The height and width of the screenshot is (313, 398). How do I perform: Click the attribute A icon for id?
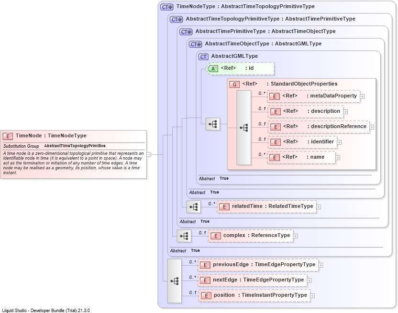pos(213,68)
